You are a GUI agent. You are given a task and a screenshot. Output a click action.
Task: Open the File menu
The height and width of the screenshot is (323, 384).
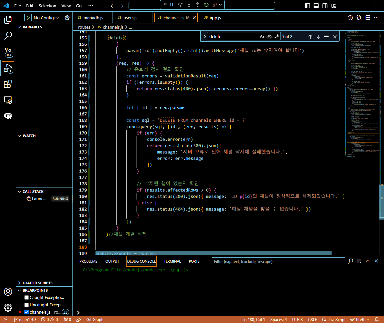[x=18, y=6]
